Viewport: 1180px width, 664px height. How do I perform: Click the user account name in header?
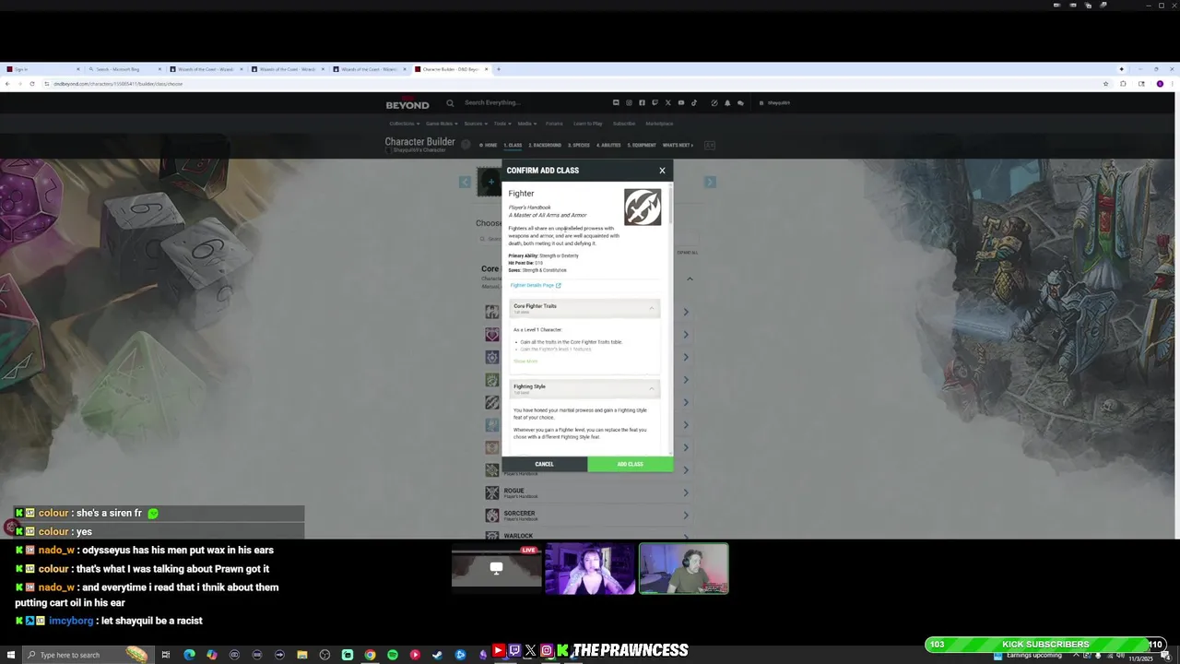tap(778, 103)
